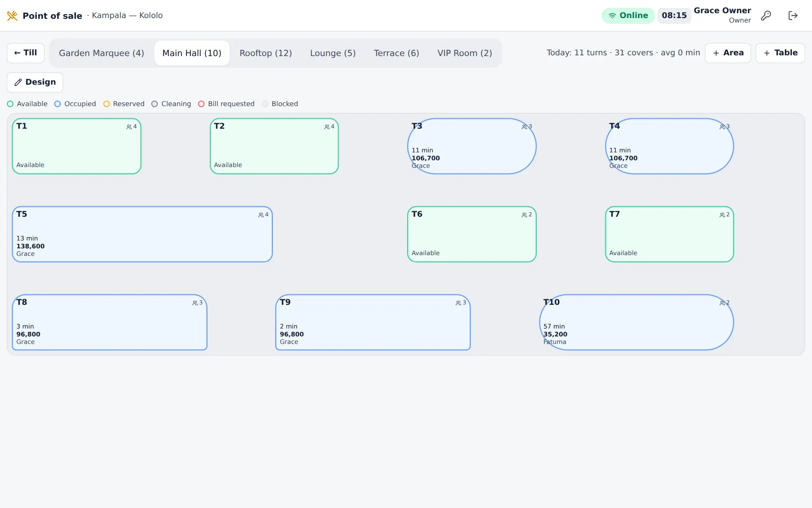Select available table T7
Image resolution: width=812 pixels, height=508 pixels.
(x=670, y=234)
